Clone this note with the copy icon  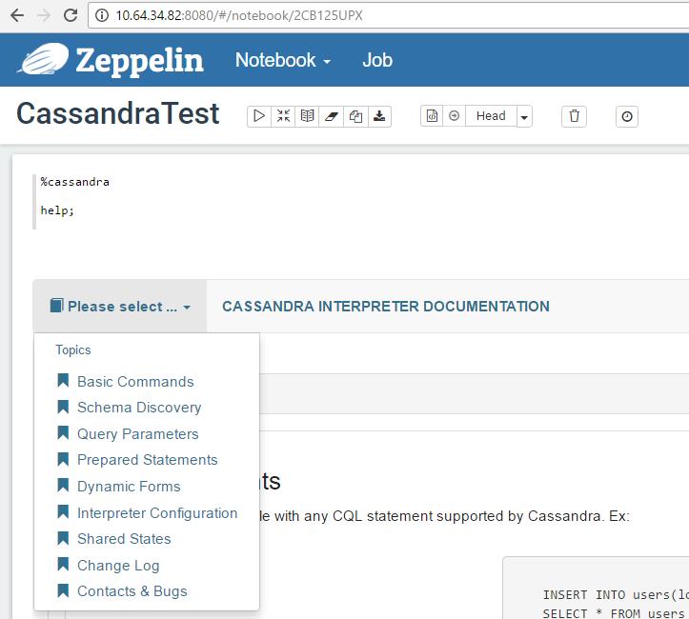click(355, 116)
